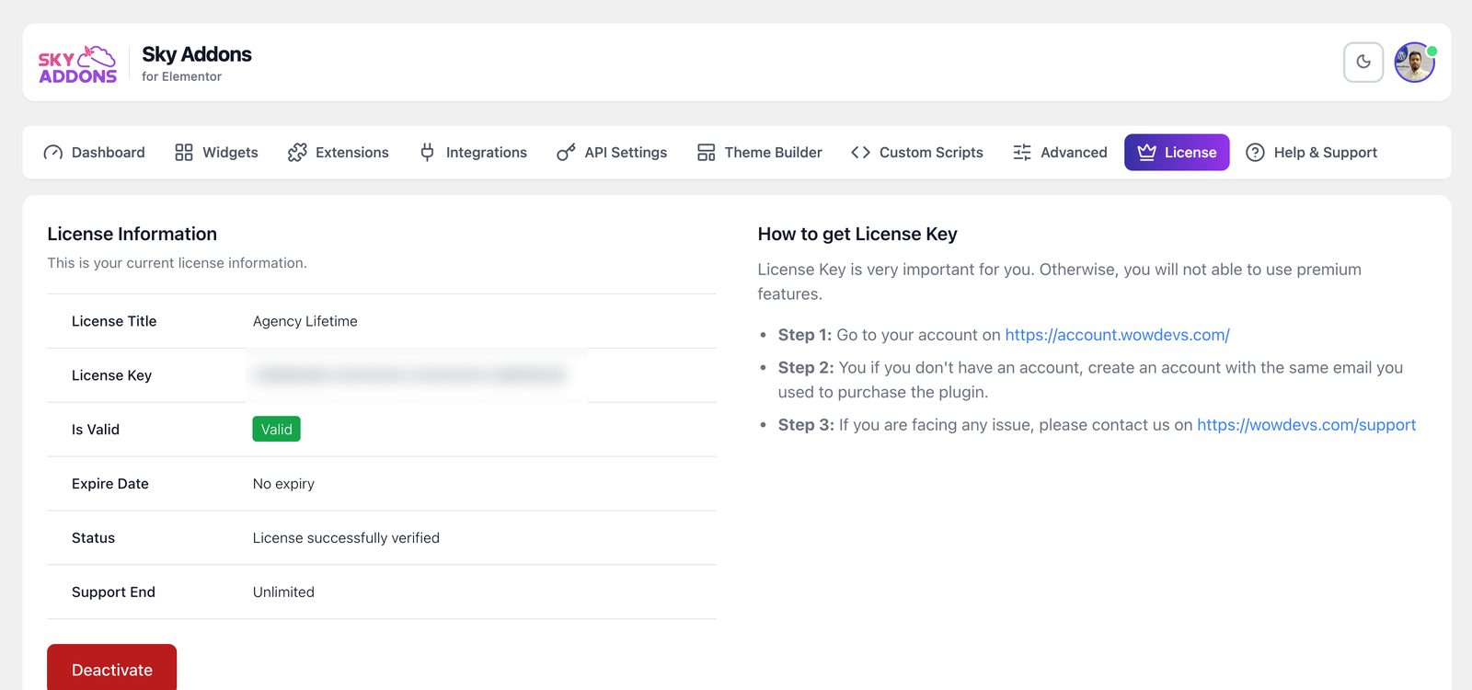Deactivate the license
The width and height of the screenshot is (1472, 690).
coord(112,669)
